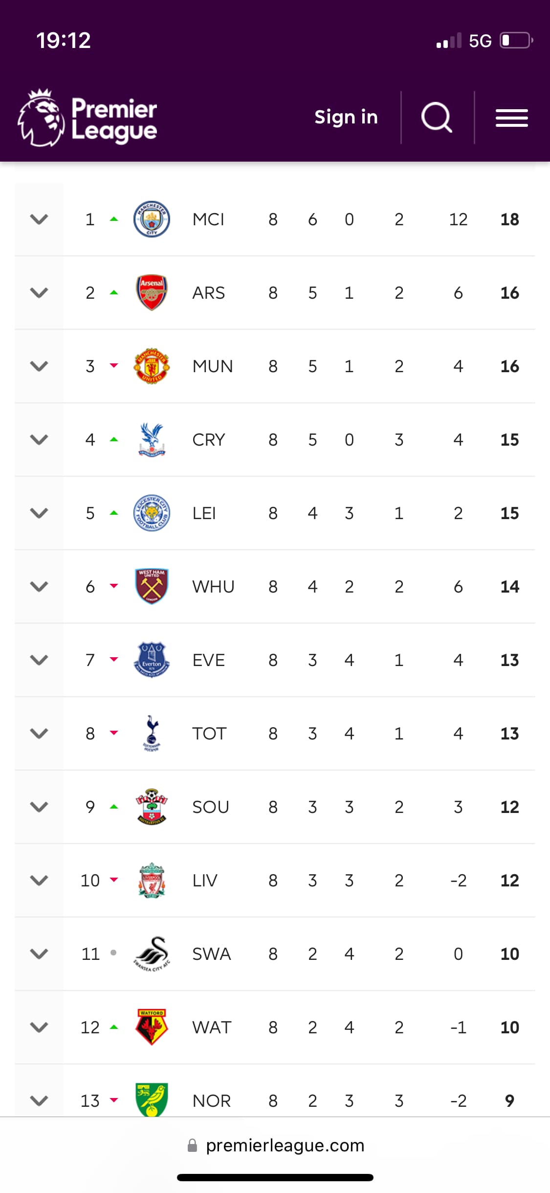
Task: Open the hamburger menu
Action: point(511,118)
